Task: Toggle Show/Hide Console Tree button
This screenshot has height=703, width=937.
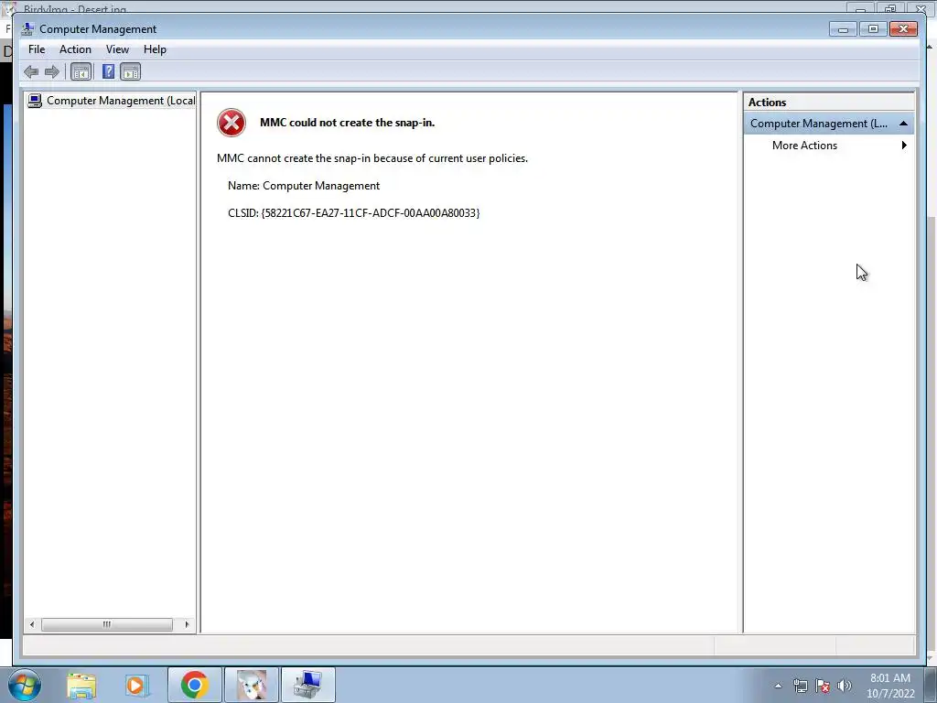Action: coord(81,72)
